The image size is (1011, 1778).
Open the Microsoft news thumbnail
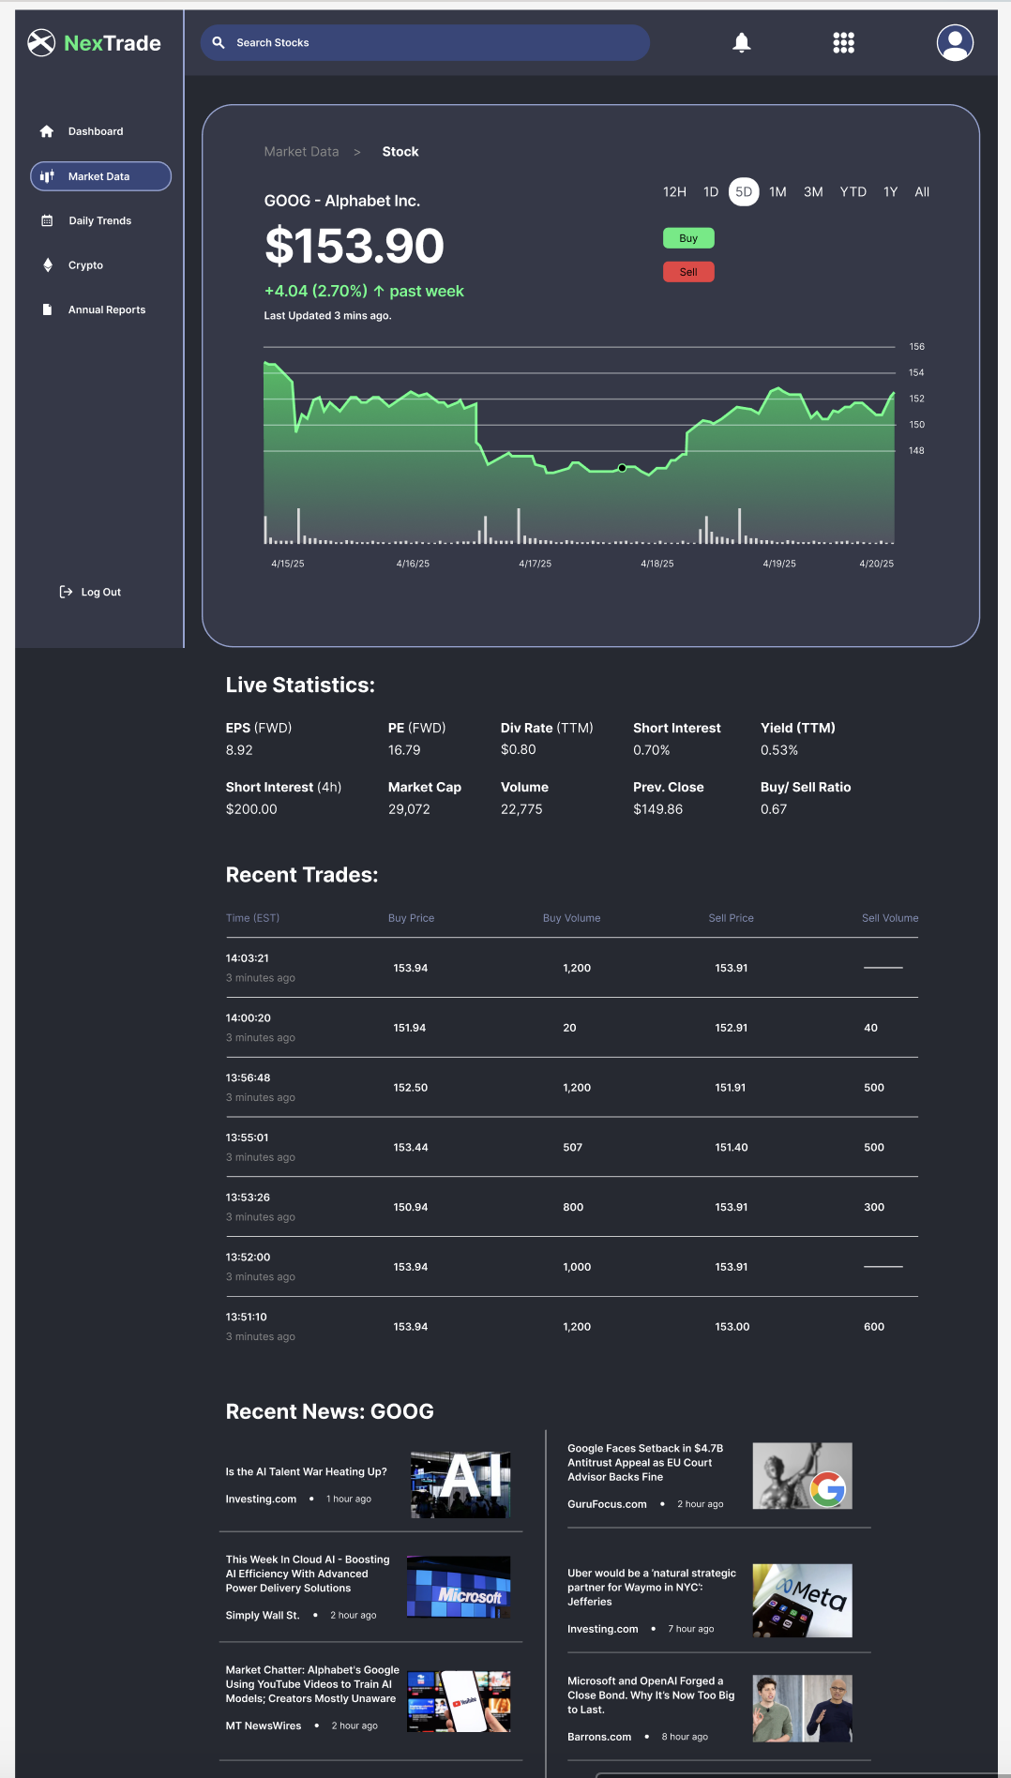tap(459, 1588)
